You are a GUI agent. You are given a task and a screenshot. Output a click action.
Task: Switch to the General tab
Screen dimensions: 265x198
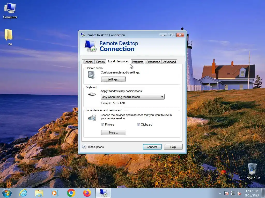[x=88, y=62]
